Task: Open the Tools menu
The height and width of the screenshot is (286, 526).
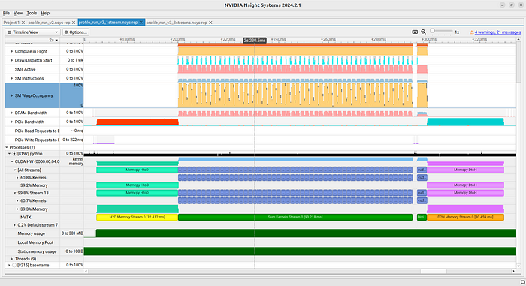Action: tap(32, 13)
